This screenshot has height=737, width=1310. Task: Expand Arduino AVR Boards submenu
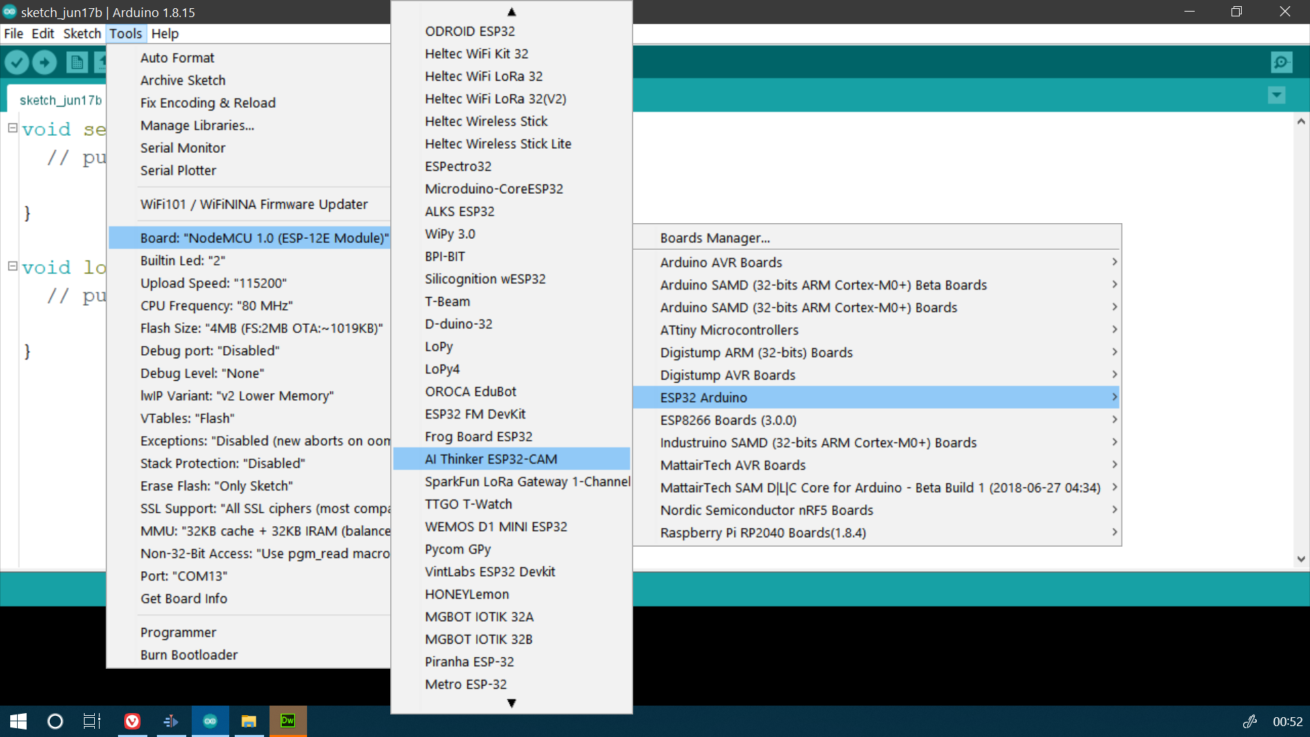coord(877,263)
